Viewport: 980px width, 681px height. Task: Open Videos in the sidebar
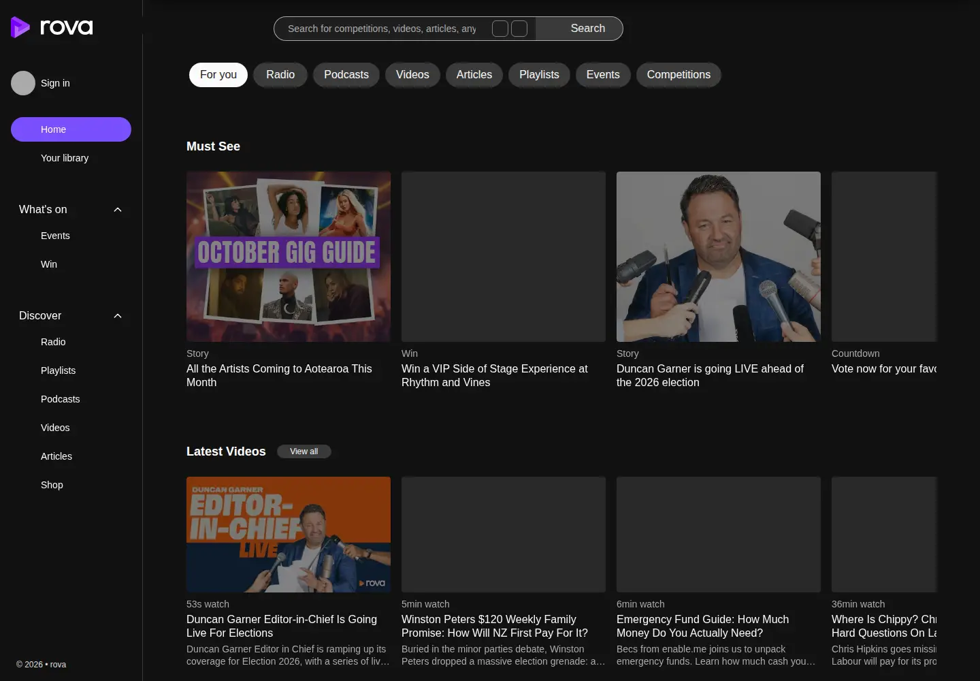click(55, 428)
